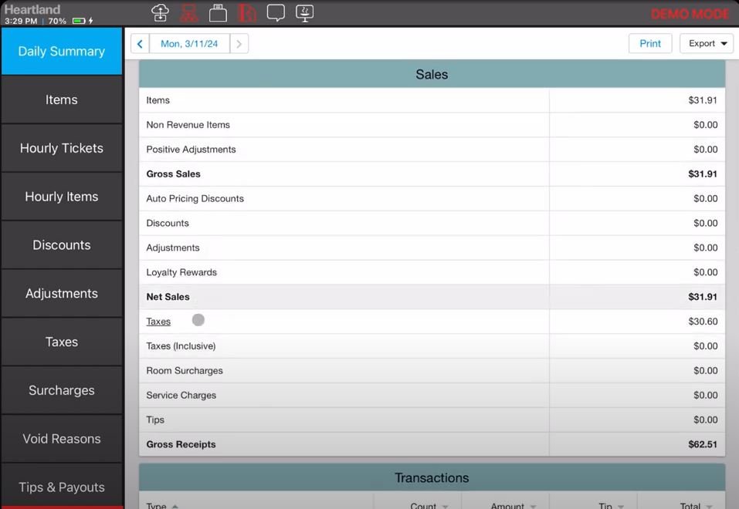Tap the kitchen display monitor icon

click(305, 12)
